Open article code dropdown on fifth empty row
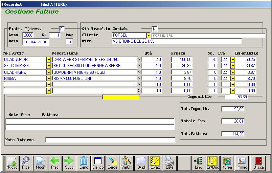The height and width of the screenshot is (173, 272). coord(49,85)
